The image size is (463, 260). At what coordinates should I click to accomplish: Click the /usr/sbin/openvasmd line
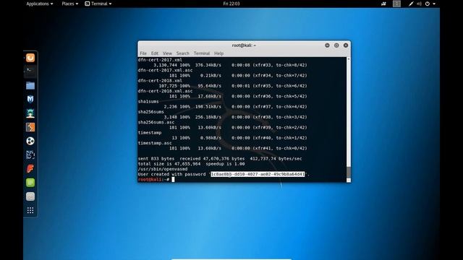(x=163, y=169)
